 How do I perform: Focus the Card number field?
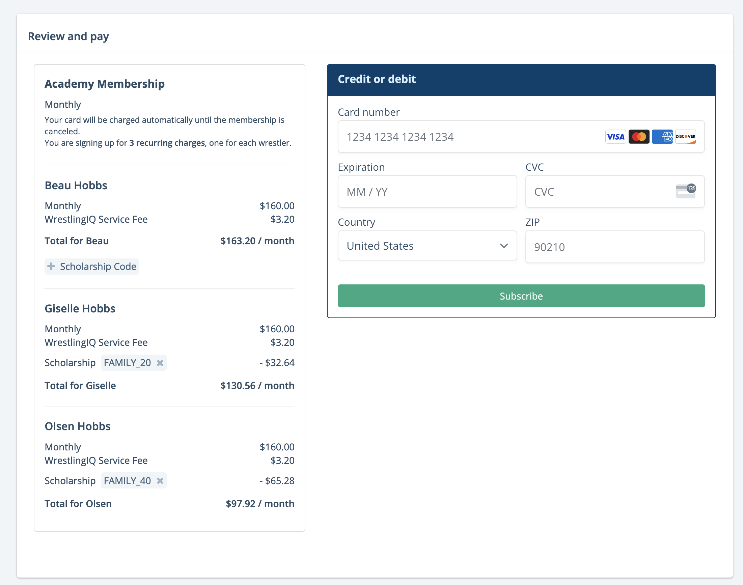click(521, 137)
